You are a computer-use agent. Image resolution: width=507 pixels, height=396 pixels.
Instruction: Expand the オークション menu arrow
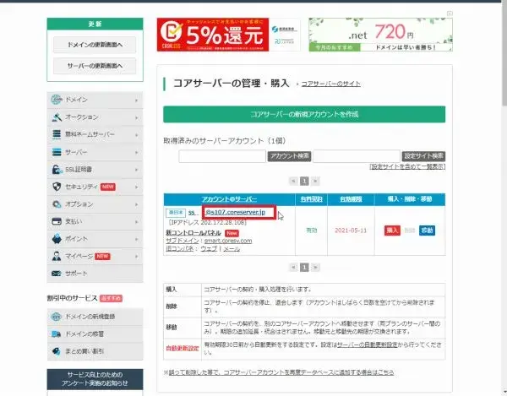(x=136, y=117)
